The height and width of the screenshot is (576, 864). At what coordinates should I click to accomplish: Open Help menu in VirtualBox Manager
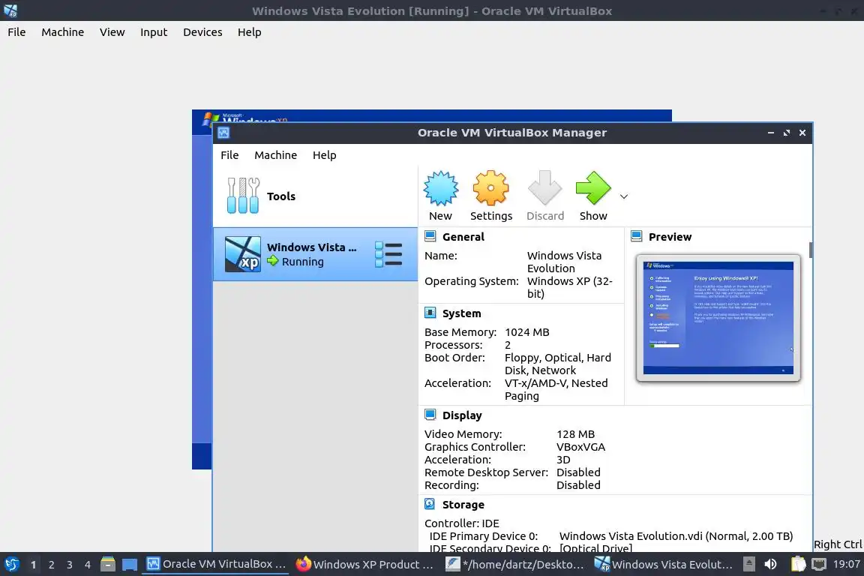click(324, 155)
